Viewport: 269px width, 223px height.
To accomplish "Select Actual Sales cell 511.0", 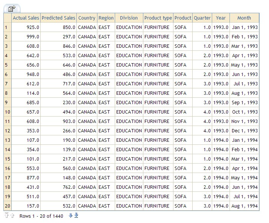I will (x=26, y=197).
